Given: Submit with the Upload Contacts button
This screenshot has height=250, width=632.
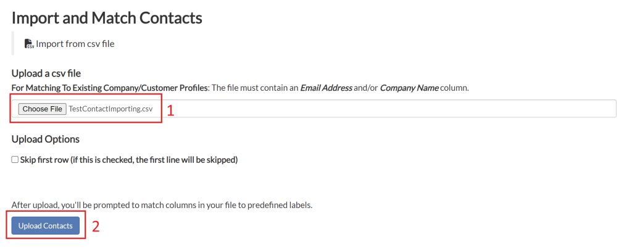Looking at the screenshot, I should pyautogui.click(x=46, y=226).
